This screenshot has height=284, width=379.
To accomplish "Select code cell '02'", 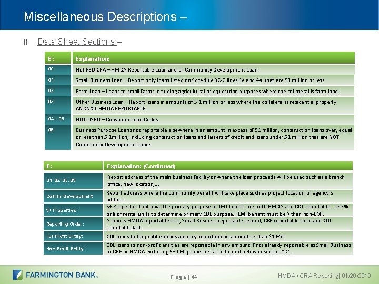I will (58, 91).
